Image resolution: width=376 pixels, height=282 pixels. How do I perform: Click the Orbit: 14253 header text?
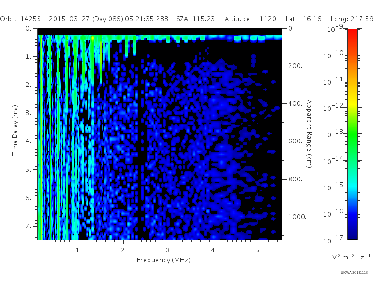[21, 19]
